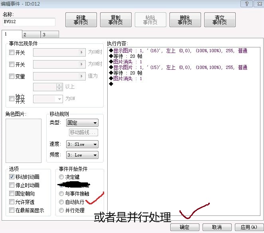This screenshot has height=233, width=264.
Task: Close the 编辑事件 dialog window
Action: pyautogui.click(x=260, y=4)
